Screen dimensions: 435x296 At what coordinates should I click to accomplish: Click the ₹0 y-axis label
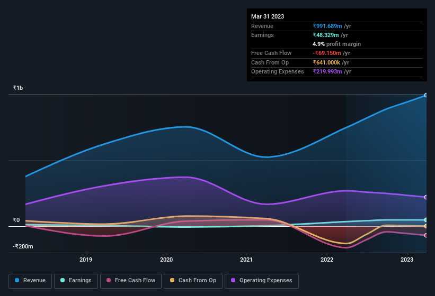click(16, 220)
